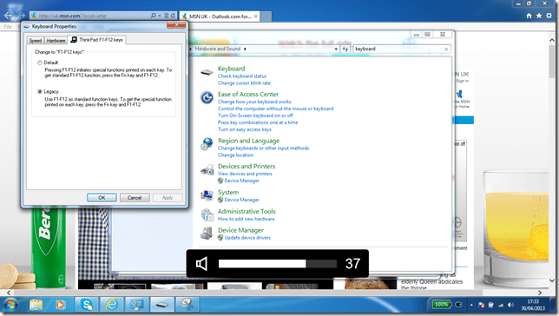Select the MSN UK browser tab
559x316 pixels.
[x=220, y=16]
